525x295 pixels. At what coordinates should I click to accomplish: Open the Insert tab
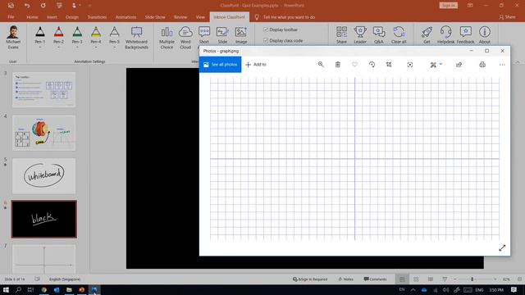[x=52, y=17]
